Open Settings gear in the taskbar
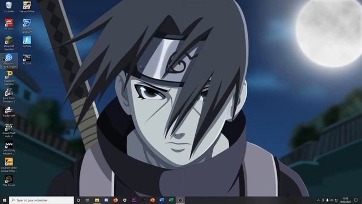Viewport: 362px width, 204px height. click(x=124, y=200)
